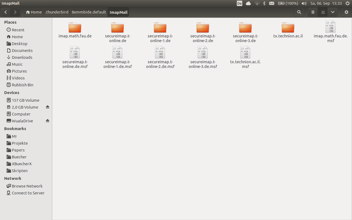Go back with the left arrow button
Image resolution: width=352 pixels, height=220 pixels.
(6, 12)
